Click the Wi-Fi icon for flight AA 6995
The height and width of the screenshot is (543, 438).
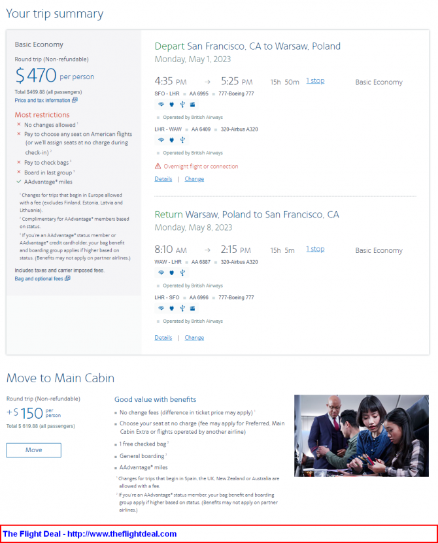point(161,105)
